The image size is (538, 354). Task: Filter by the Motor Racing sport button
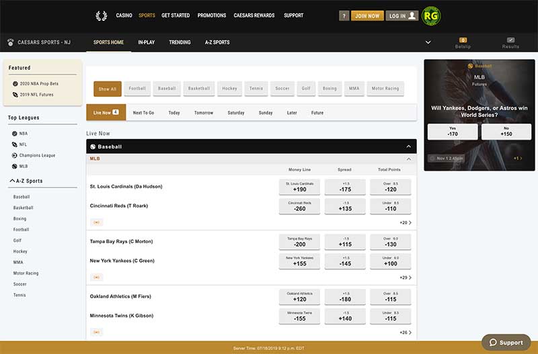pyautogui.click(x=385, y=89)
